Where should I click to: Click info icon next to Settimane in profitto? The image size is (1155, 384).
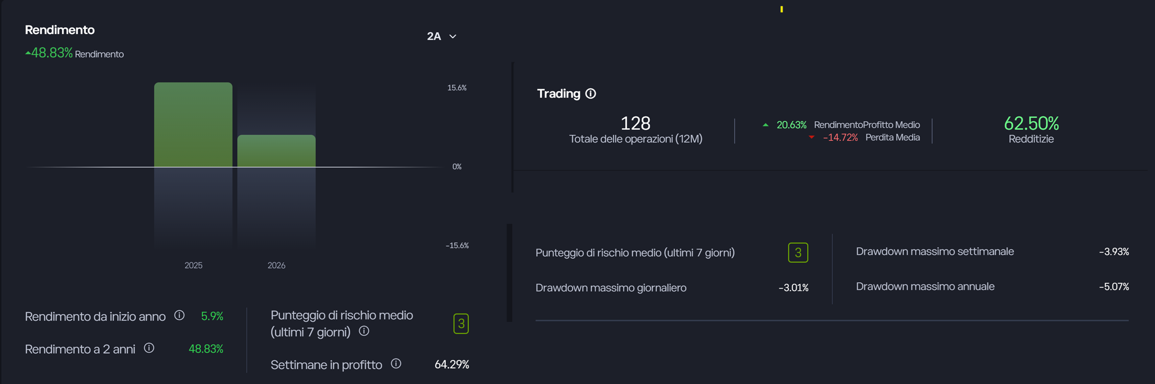point(395,364)
